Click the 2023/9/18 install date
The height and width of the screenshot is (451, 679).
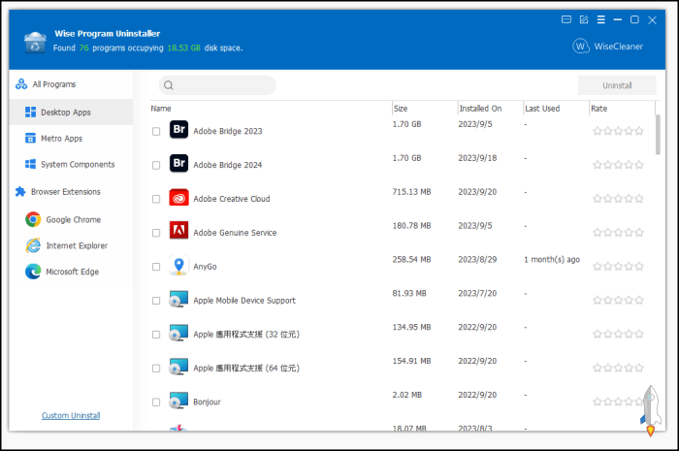point(477,158)
